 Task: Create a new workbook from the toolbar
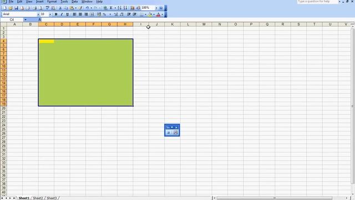pyautogui.click(x=4, y=8)
